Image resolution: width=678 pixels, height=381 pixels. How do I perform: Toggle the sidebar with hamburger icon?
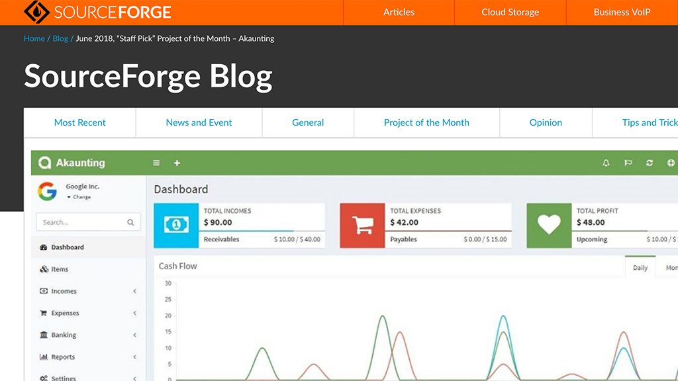(x=156, y=163)
